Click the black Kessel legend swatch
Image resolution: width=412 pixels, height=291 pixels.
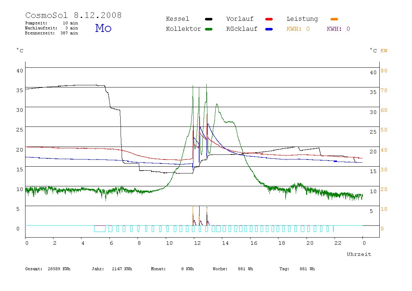pos(209,19)
